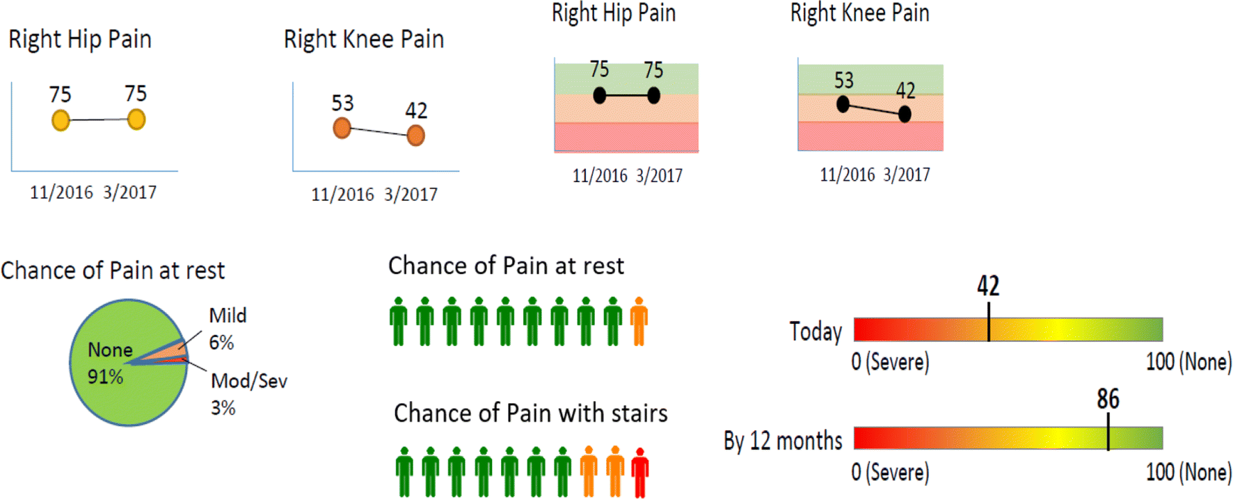1233x499 pixels.
Task: Pick the first orange person in Pain with stairs row
Action: 589,472
